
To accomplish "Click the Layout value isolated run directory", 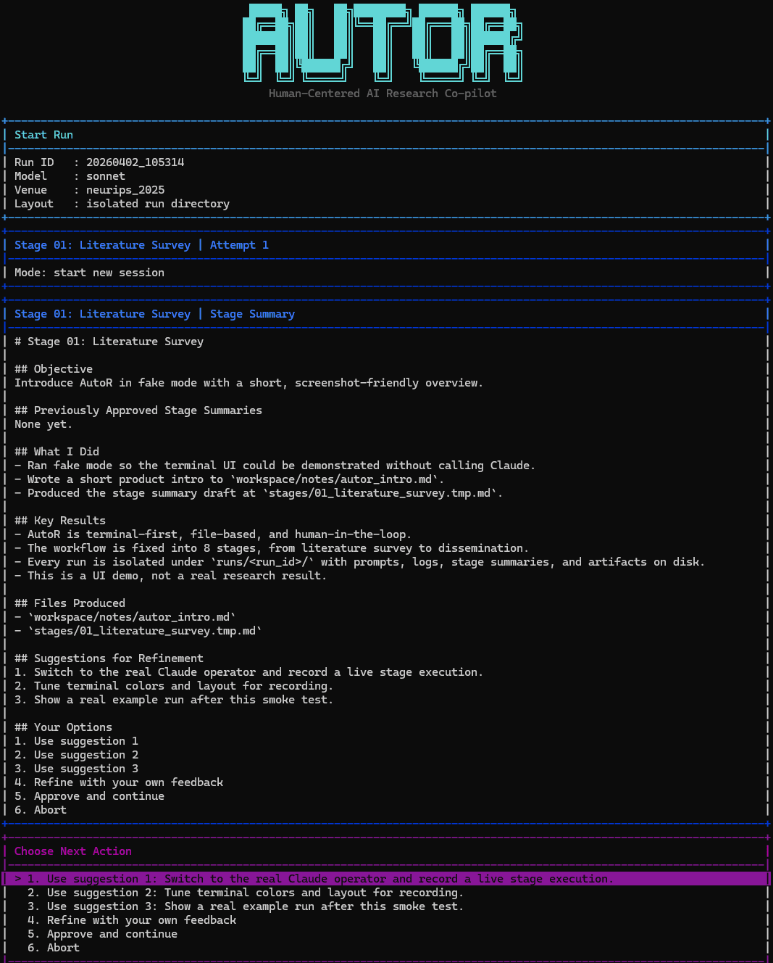I will (158, 204).
